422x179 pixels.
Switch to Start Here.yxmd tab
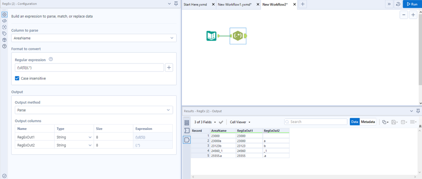pos(196,5)
